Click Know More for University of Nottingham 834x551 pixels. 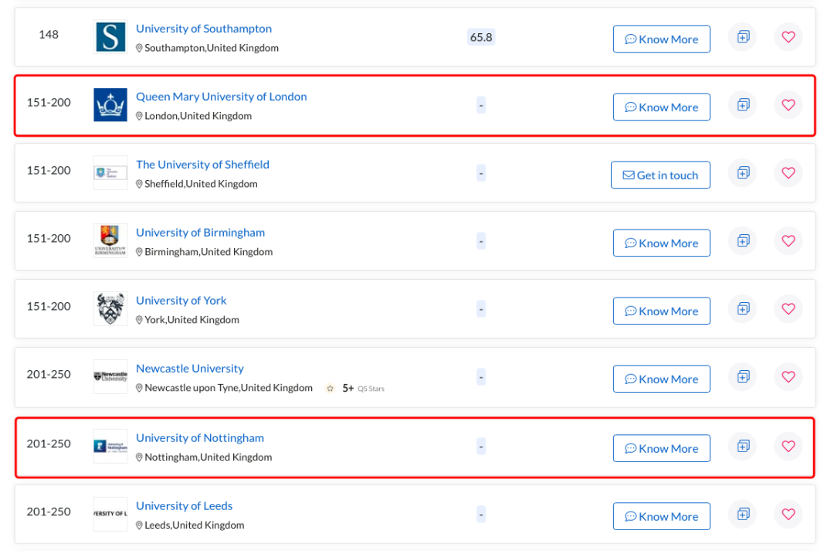point(662,448)
